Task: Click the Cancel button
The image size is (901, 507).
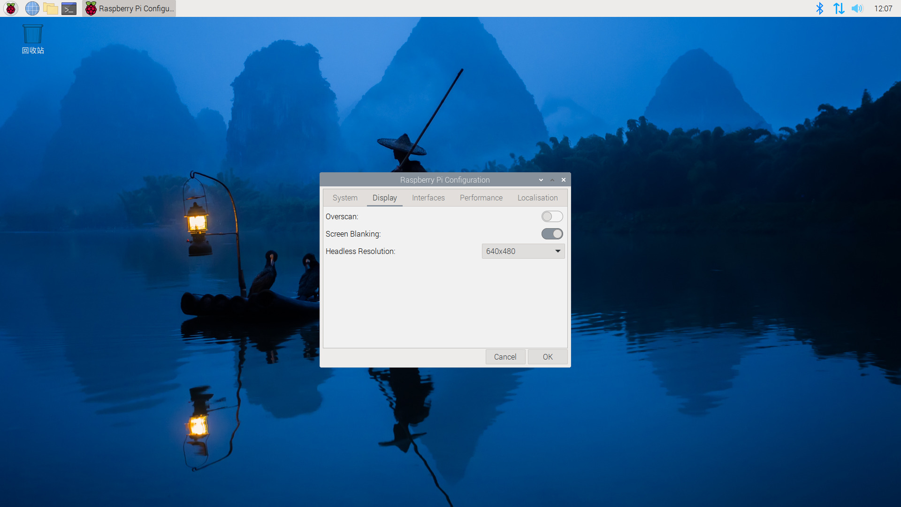Action: 505,357
